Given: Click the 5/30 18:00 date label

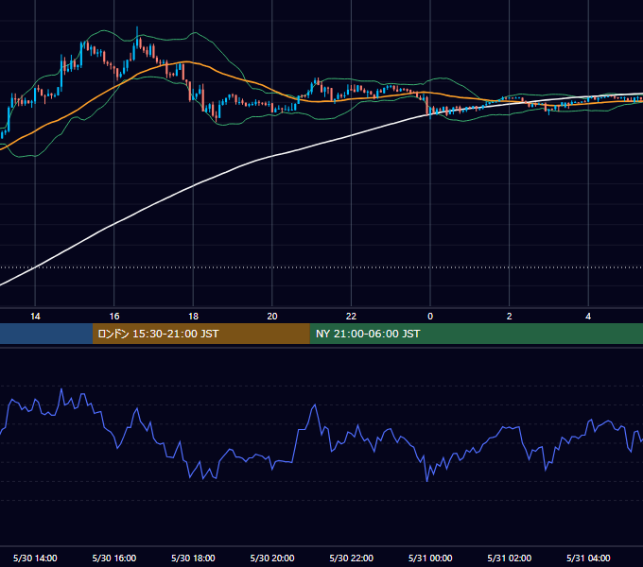Looking at the screenshot, I should tap(193, 558).
